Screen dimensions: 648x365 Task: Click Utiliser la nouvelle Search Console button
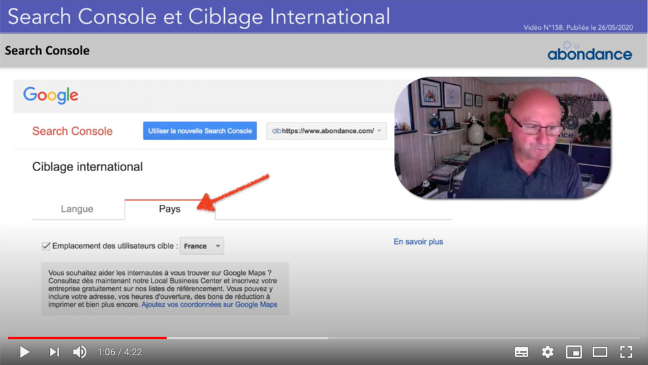(200, 130)
